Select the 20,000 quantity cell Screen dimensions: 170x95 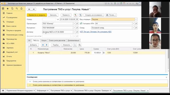(x=70, y=53)
